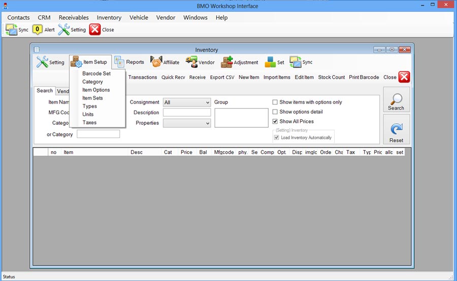Click the Quick Recv button

pos(173,77)
